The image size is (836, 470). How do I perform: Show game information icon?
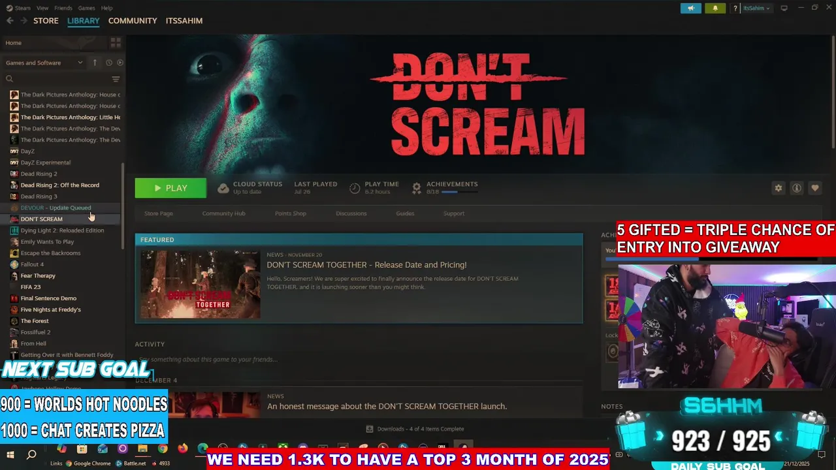(x=797, y=188)
